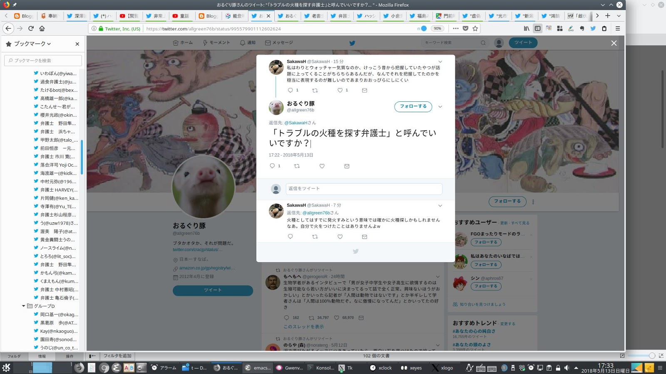
Task: Open options chevron beside フォローする button
Action: click(x=440, y=107)
